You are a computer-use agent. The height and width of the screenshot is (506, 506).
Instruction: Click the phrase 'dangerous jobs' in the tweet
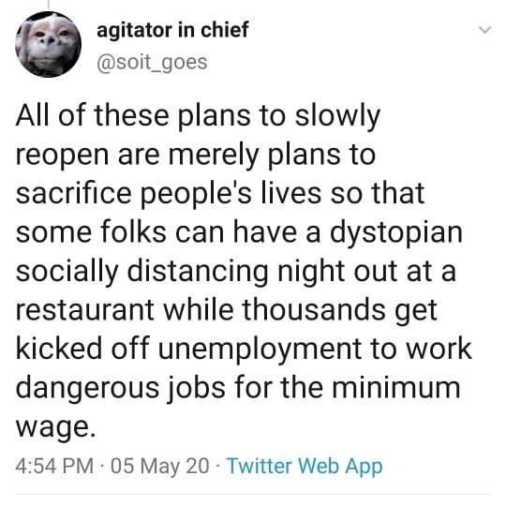120,388
